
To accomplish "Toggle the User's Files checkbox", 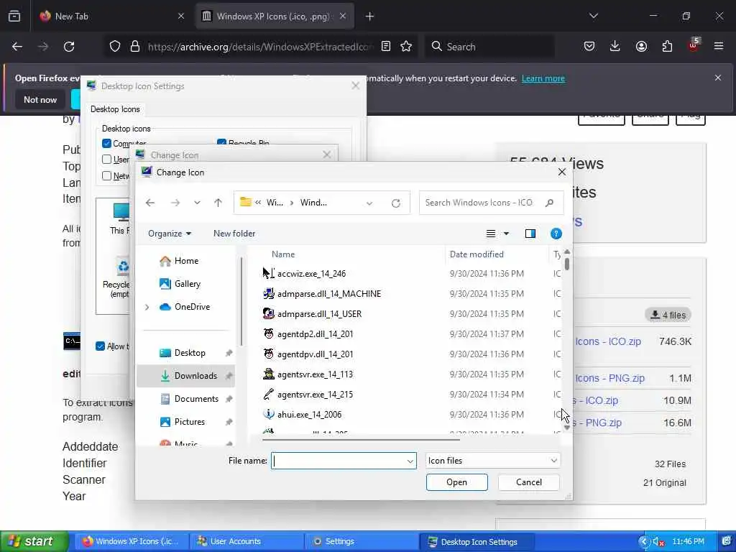I will [x=106, y=160].
